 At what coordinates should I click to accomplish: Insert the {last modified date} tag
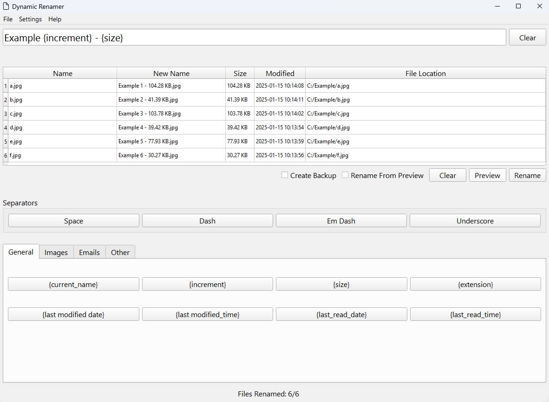(73, 314)
